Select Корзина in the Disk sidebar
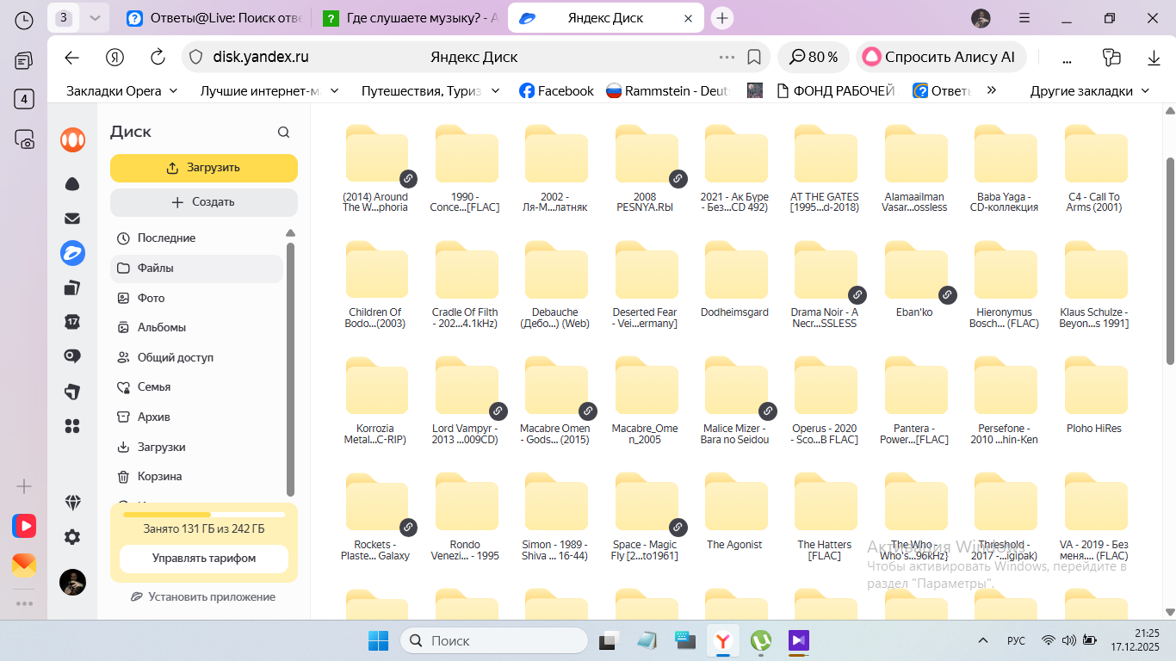 (x=159, y=476)
